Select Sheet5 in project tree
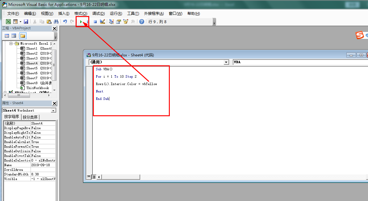 tap(36, 68)
